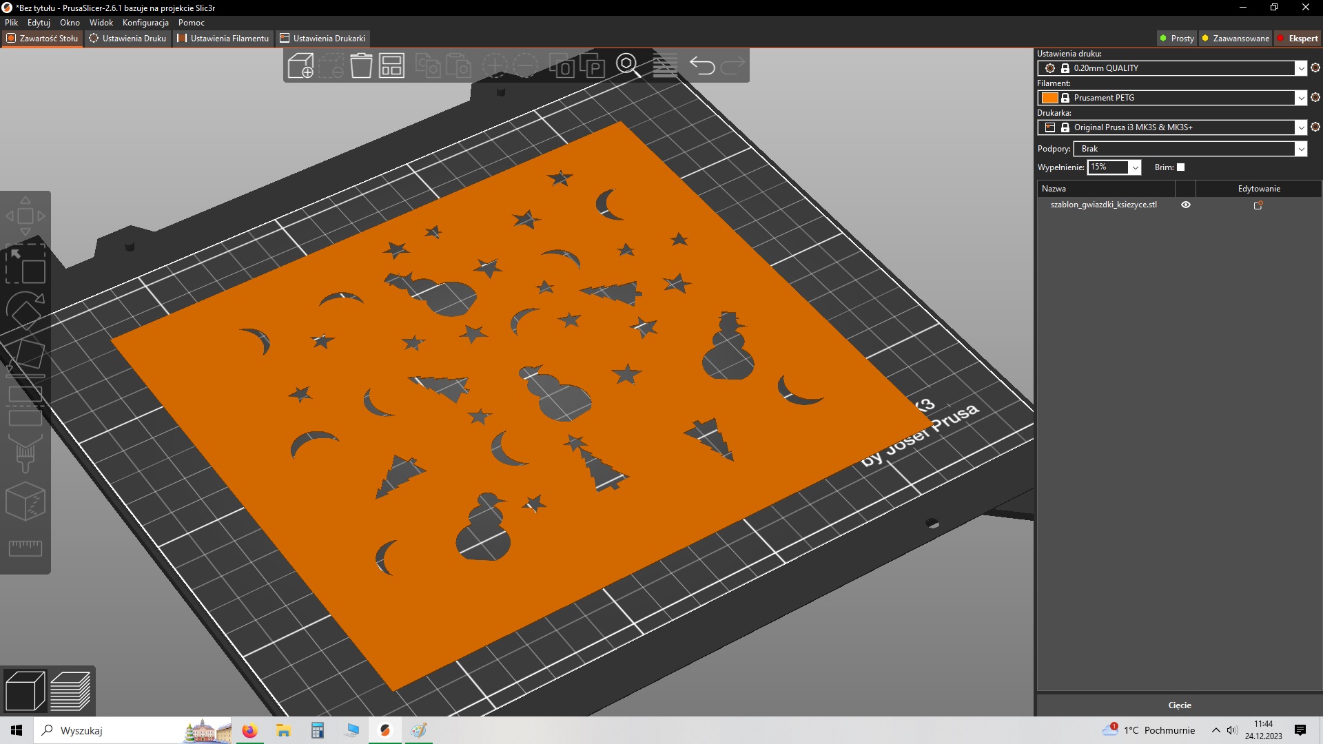Switch to the Ustawienia Filamentu tab
Screen dimensions: 1323x744
pos(223,39)
